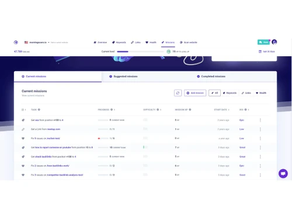
Task: Open the Missions nav tab
Action: (168, 42)
